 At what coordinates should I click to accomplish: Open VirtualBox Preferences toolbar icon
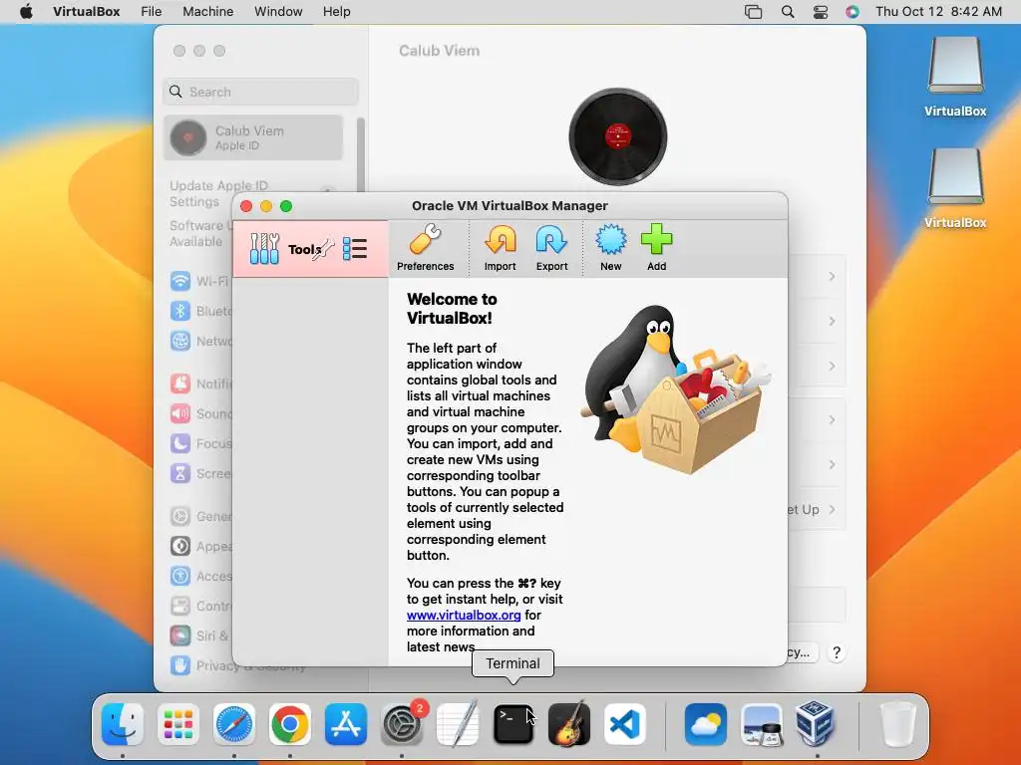point(425,248)
